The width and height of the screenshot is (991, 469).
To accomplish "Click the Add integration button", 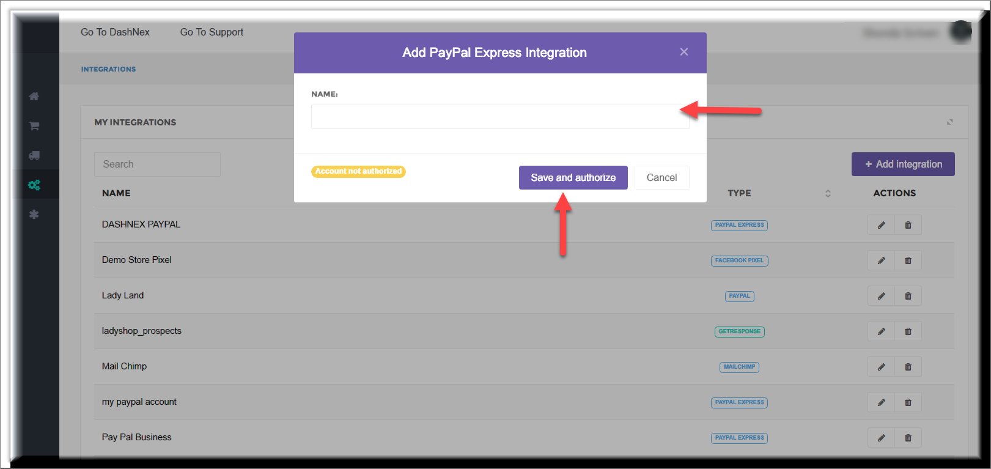I will tap(903, 164).
